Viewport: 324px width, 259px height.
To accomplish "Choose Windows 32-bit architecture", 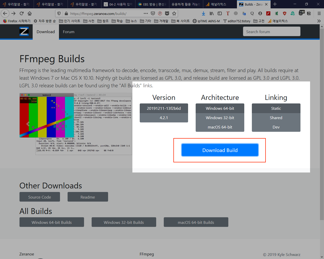I will pos(220,118).
